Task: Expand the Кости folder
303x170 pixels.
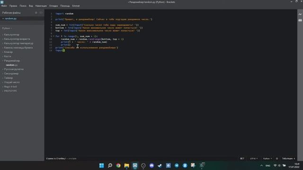Action: click(x=8, y=56)
